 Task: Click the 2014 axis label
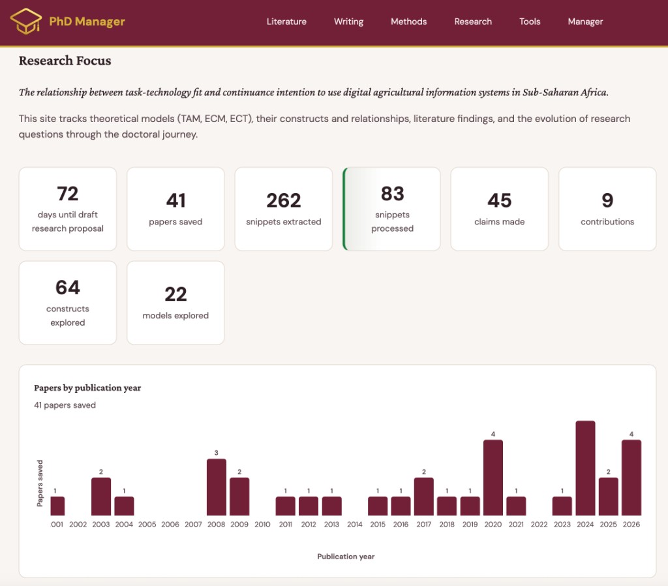[354, 524]
